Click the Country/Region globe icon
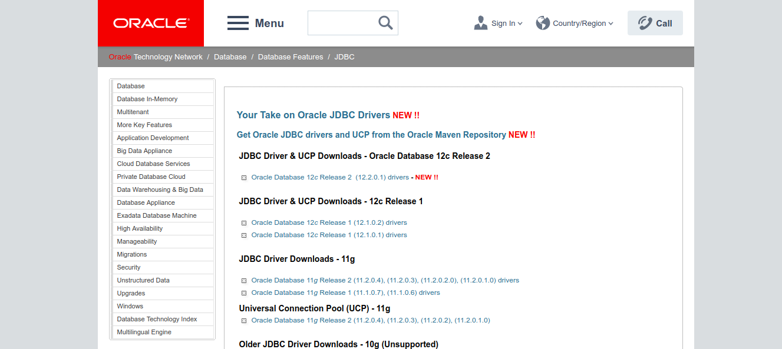The height and width of the screenshot is (349, 782). click(543, 23)
